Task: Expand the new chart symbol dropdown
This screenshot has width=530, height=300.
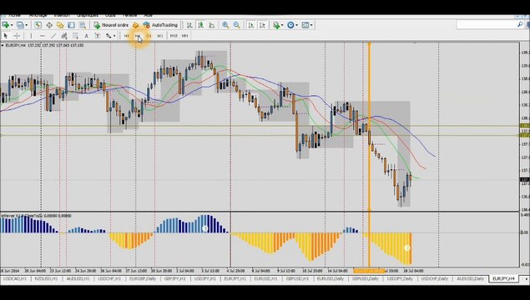Action: pos(12,25)
